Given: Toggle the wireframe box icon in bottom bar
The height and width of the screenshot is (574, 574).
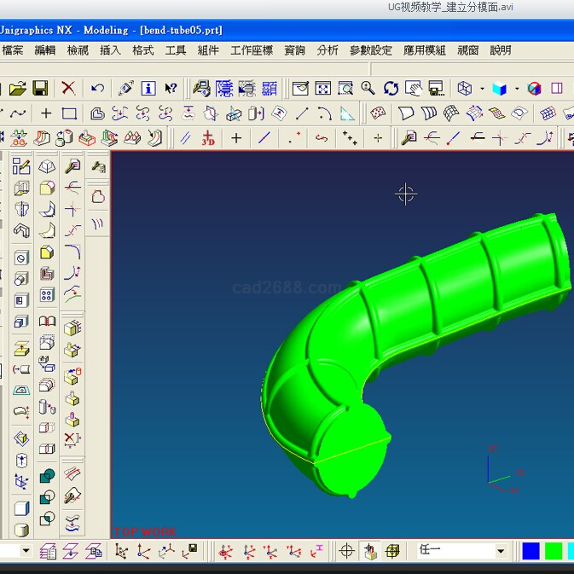Looking at the screenshot, I should [391, 551].
